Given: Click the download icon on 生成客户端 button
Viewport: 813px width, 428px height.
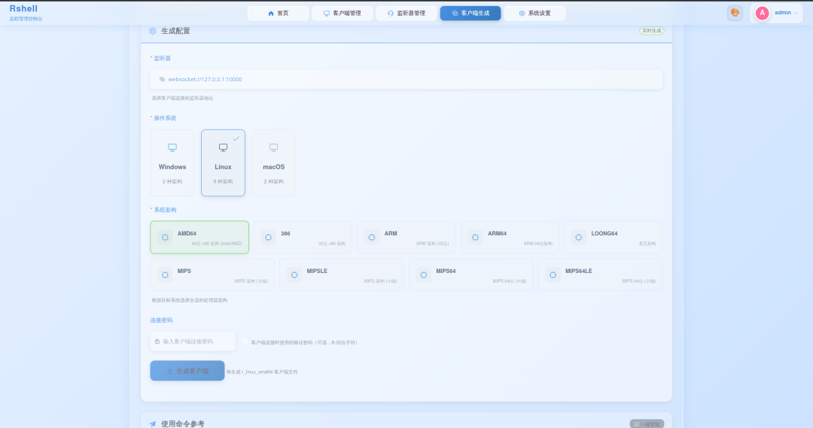Looking at the screenshot, I should tap(169, 371).
